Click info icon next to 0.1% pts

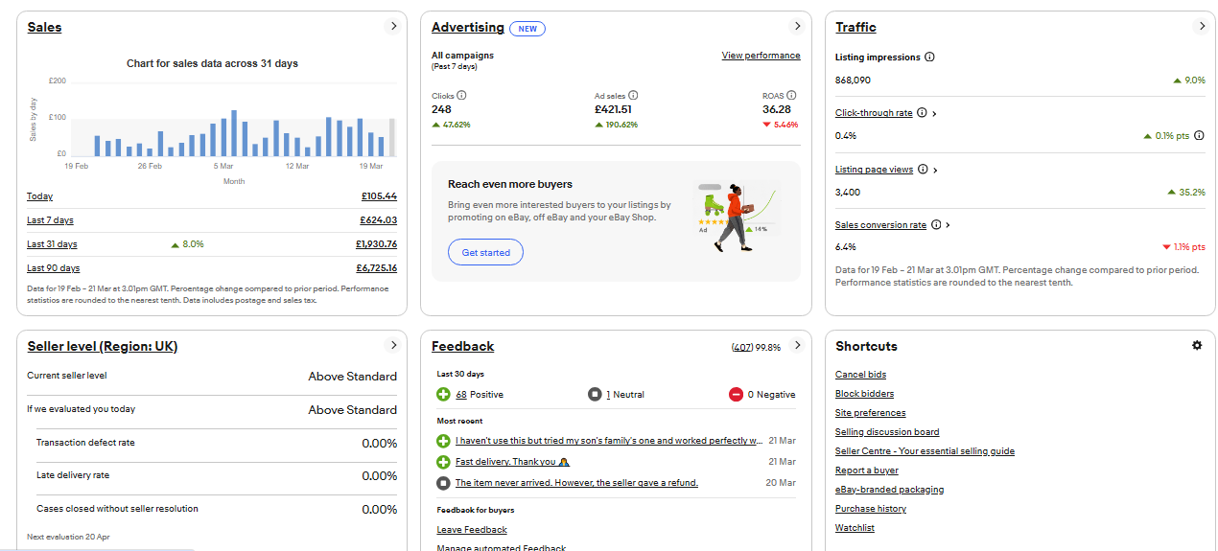pyautogui.click(x=1199, y=136)
